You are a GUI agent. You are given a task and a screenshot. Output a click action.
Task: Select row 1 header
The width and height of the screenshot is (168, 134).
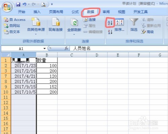(6, 60)
